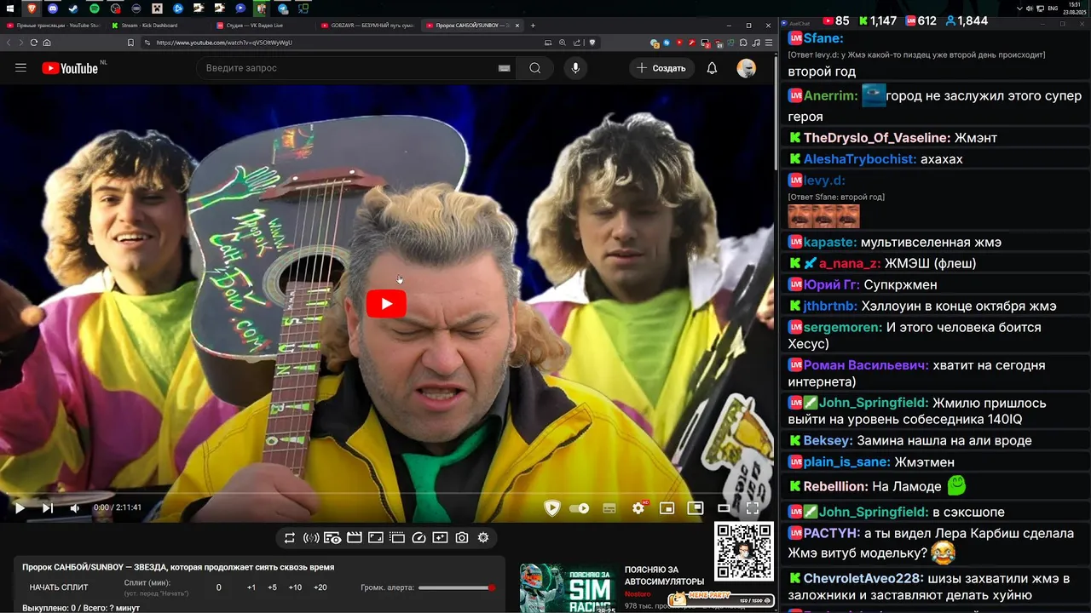1091x613 pixels.
Task: Open the enhancer toolbar gear settings
Action: (483, 537)
